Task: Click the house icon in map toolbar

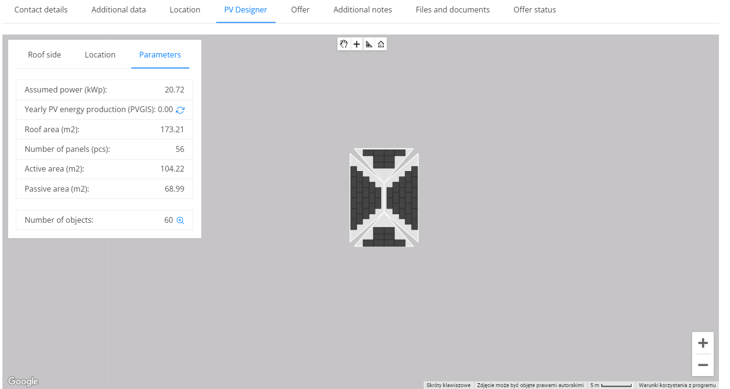Action: pos(381,44)
